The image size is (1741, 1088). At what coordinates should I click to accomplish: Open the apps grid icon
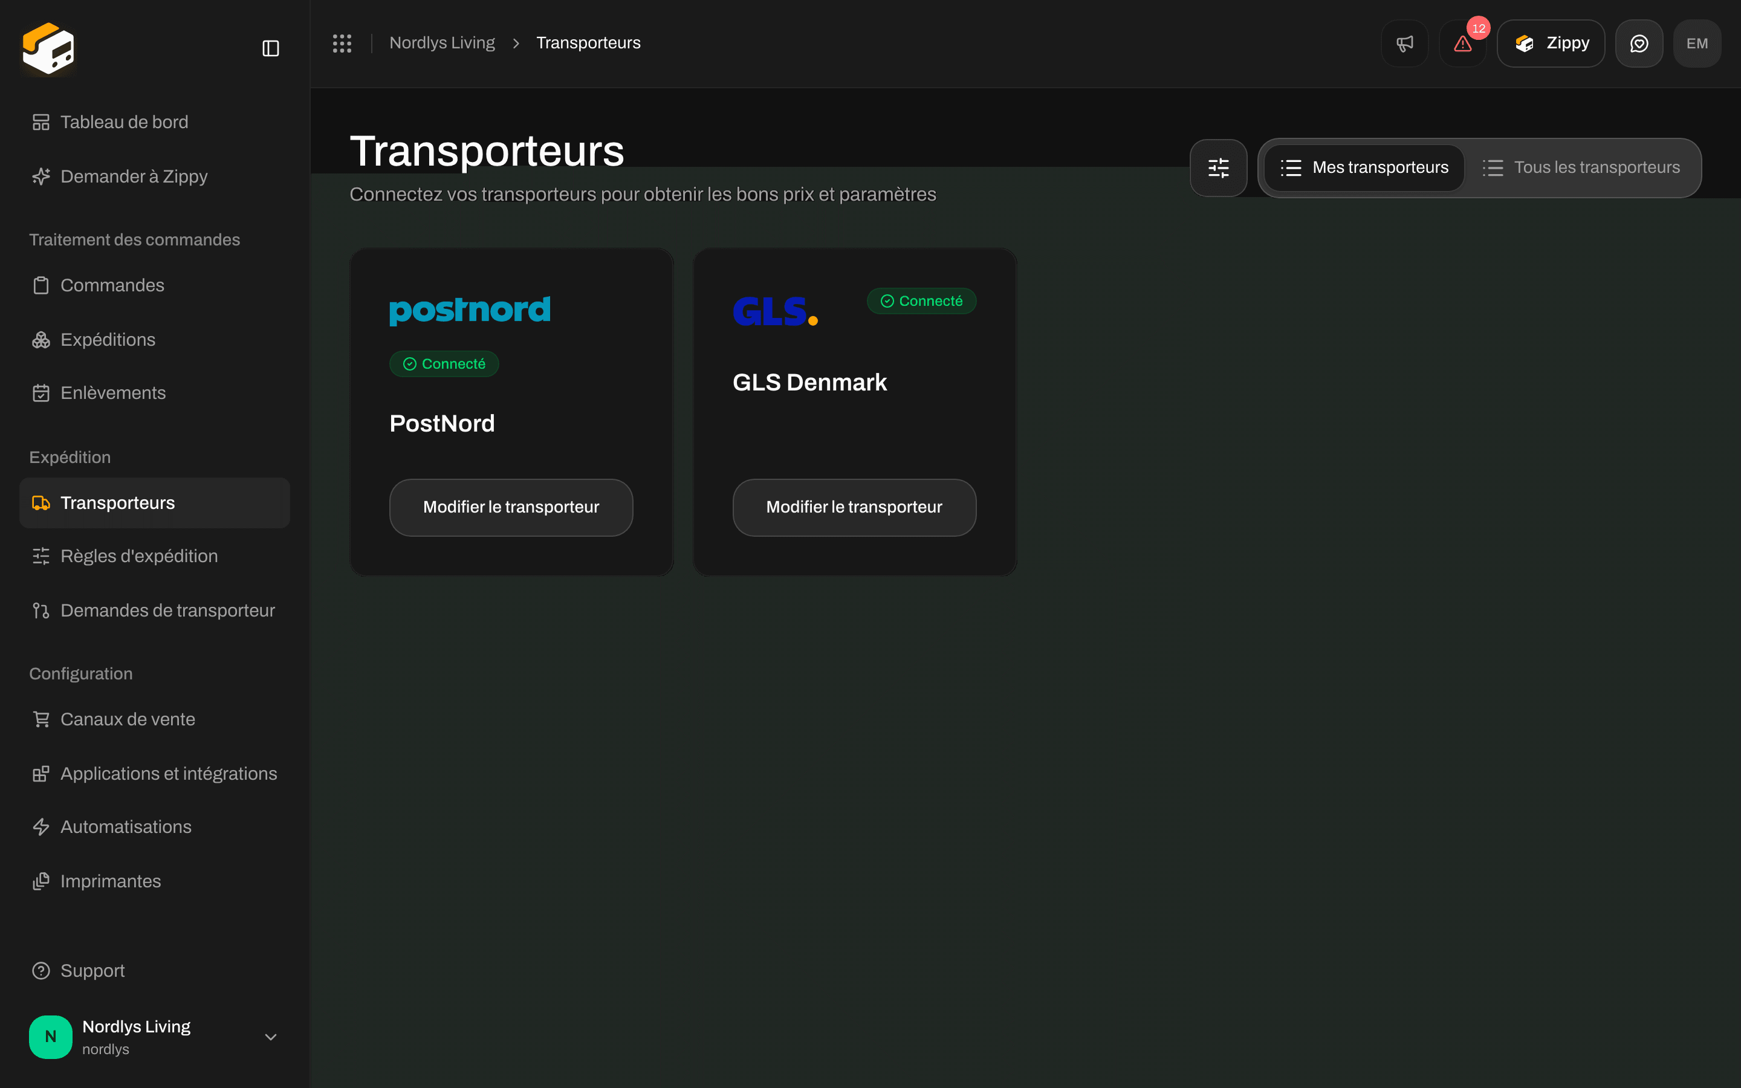click(342, 43)
